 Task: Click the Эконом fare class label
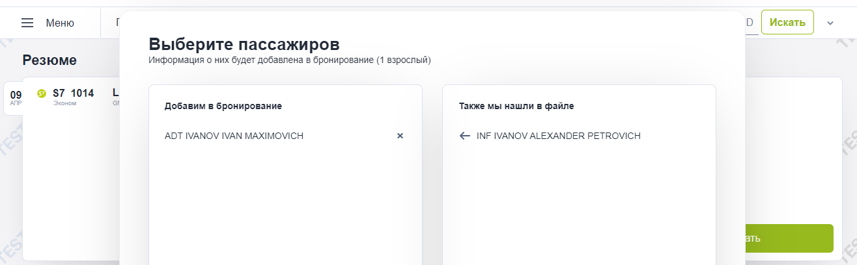64,103
